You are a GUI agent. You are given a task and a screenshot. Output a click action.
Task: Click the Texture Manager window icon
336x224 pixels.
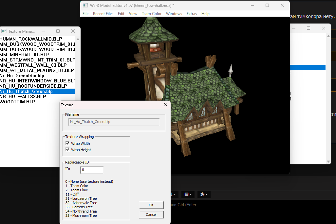click(4, 31)
